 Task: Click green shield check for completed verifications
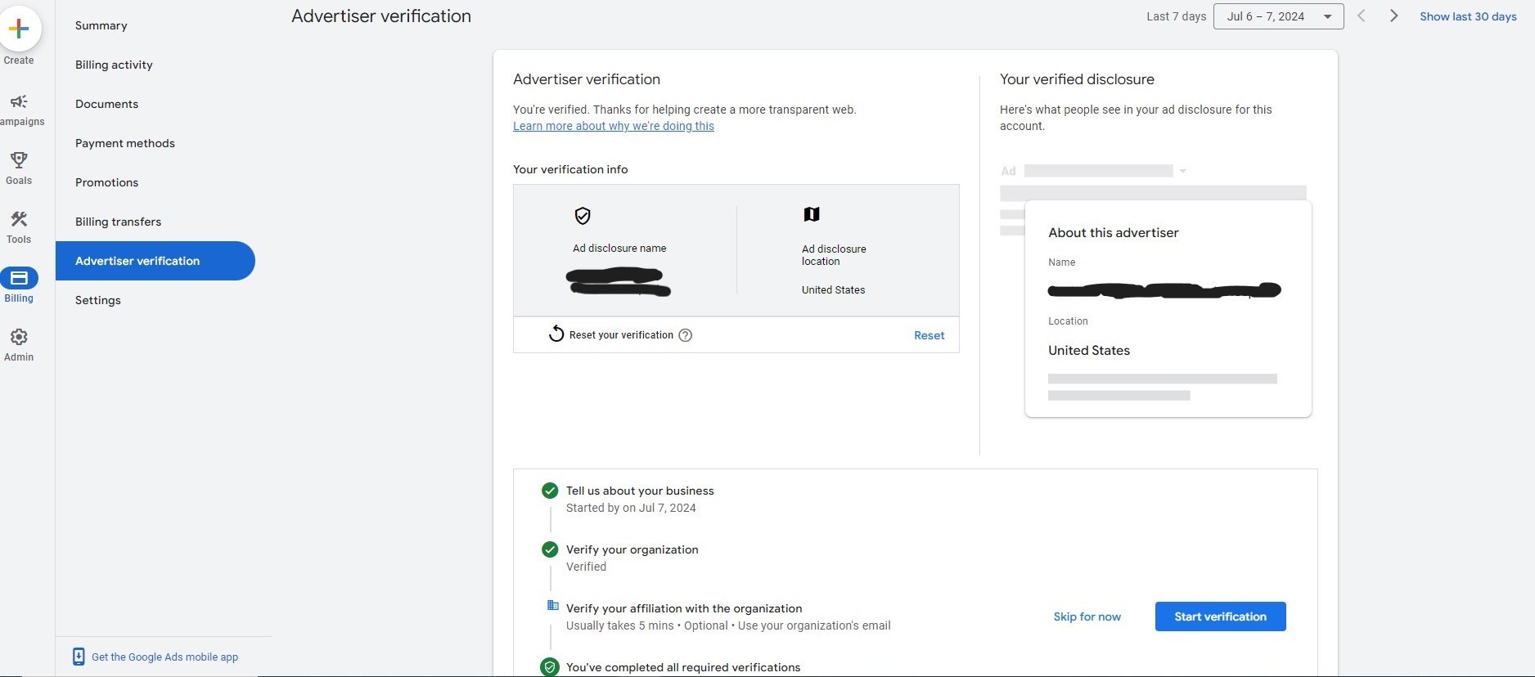pyautogui.click(x=550, y=667)
